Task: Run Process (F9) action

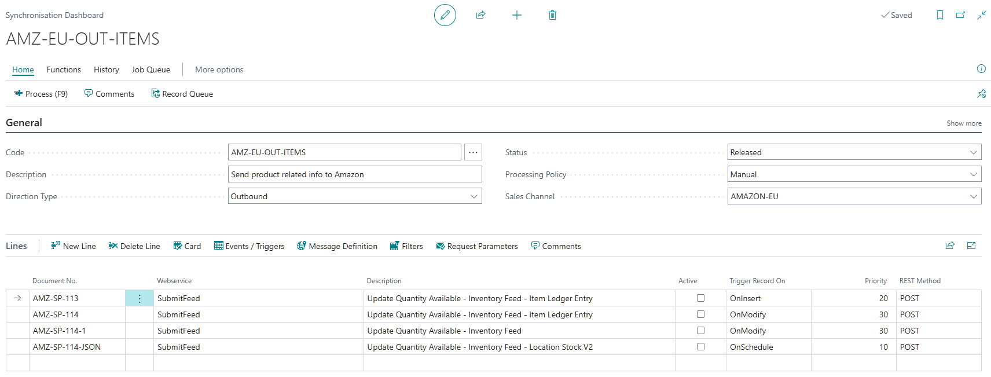Action: (x=41, y=94)
